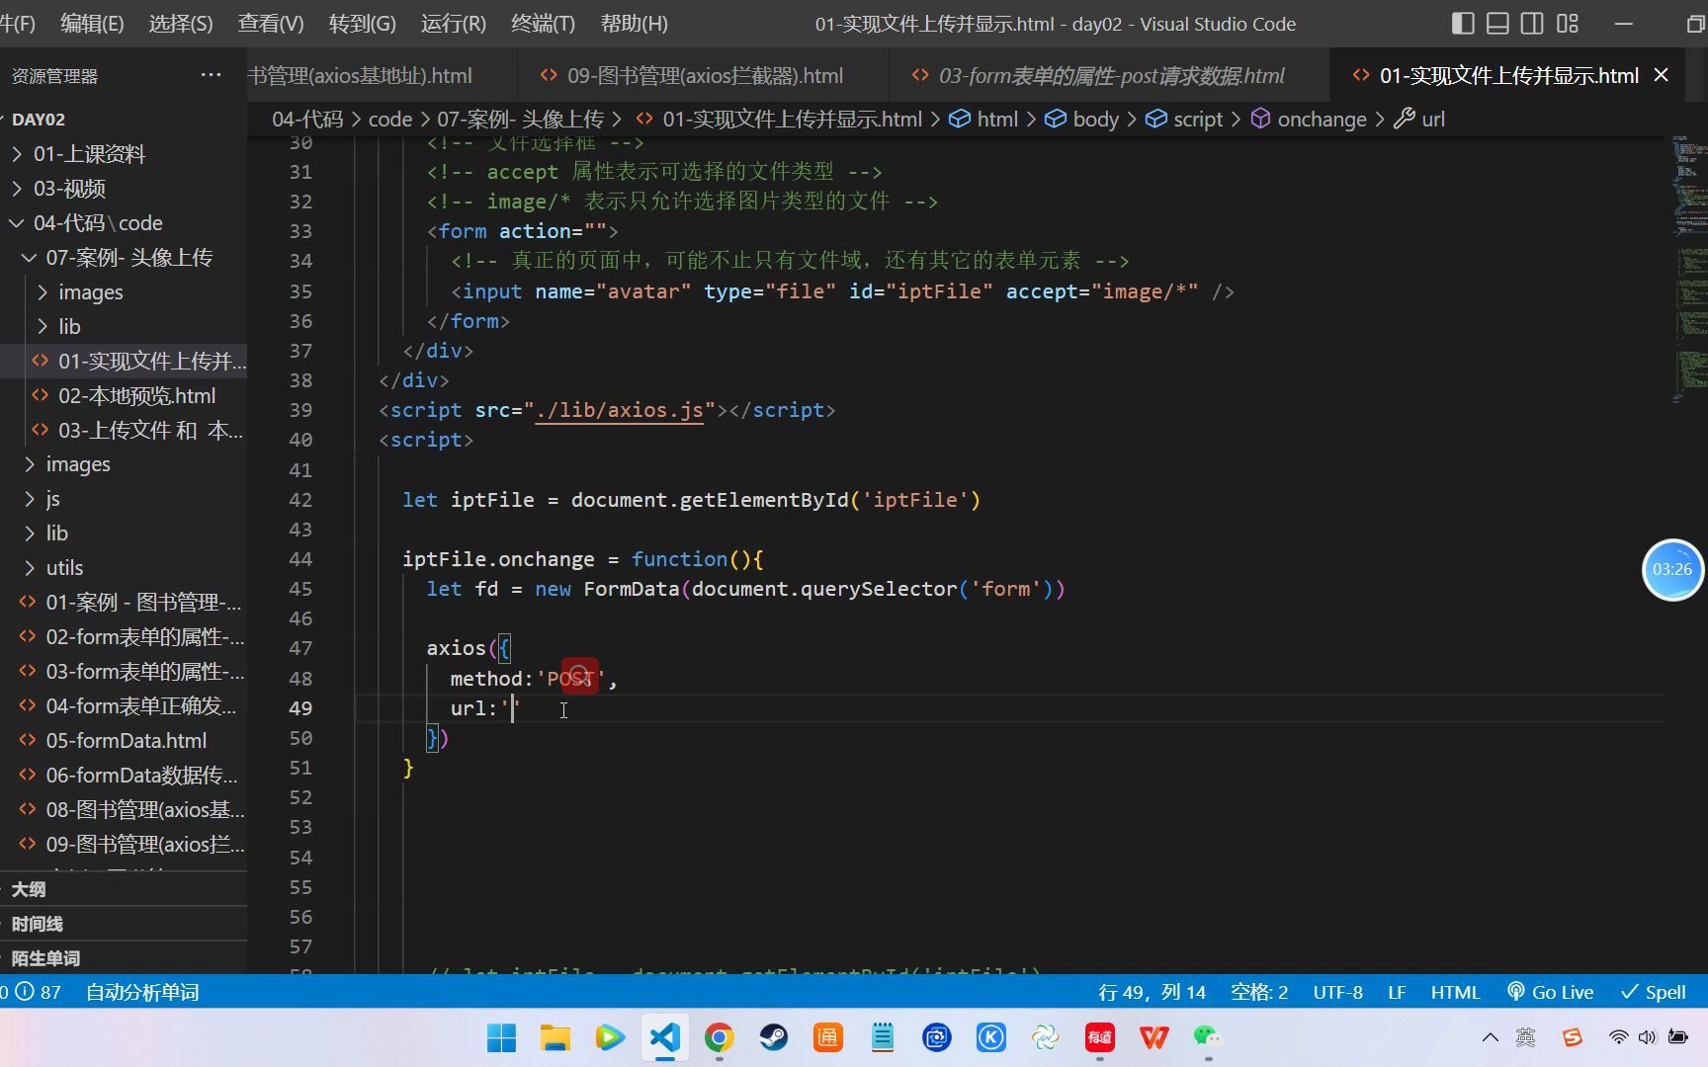
Task: Open customize layout icon
Action: click(1568, 24)
